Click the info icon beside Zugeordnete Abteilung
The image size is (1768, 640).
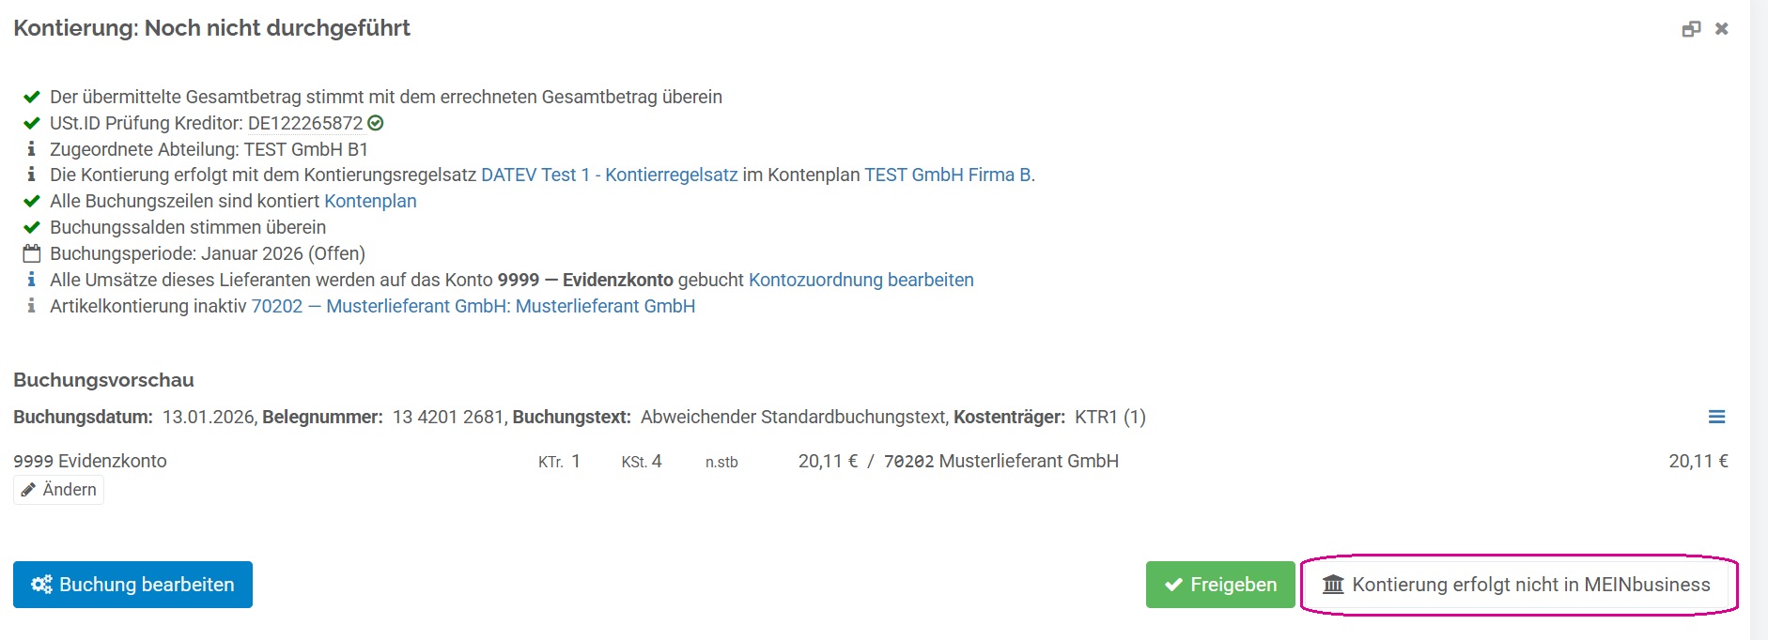click(x=32, y=149)
